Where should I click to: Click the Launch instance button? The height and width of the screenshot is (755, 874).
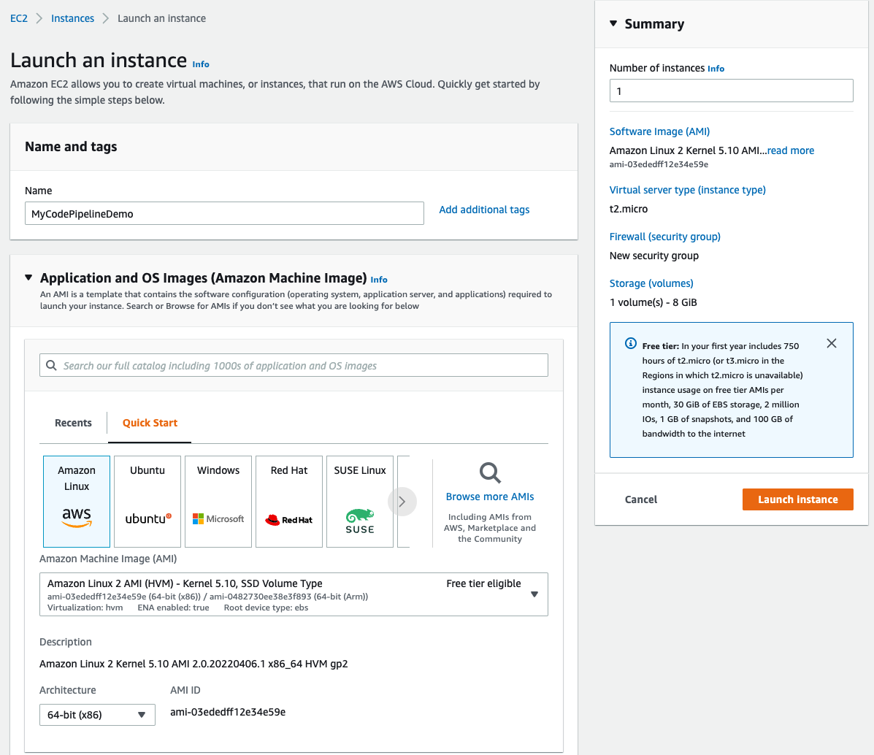[797, 499]
